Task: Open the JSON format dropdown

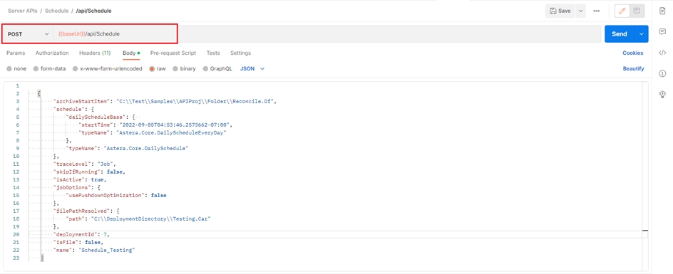Action: (x=252, y=68)
